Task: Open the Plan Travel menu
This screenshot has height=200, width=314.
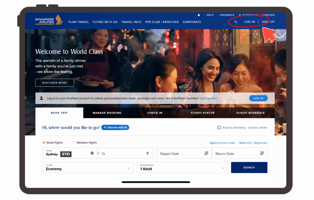Action: 78,22
